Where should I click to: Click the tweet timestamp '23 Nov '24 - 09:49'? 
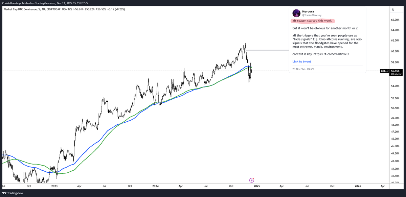point(303,69)
